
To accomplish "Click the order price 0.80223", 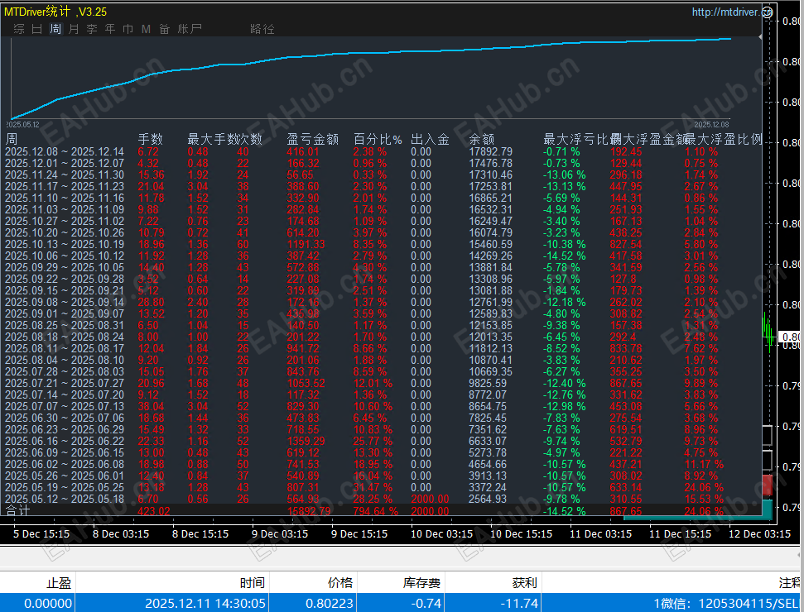I will coord(330,603).
